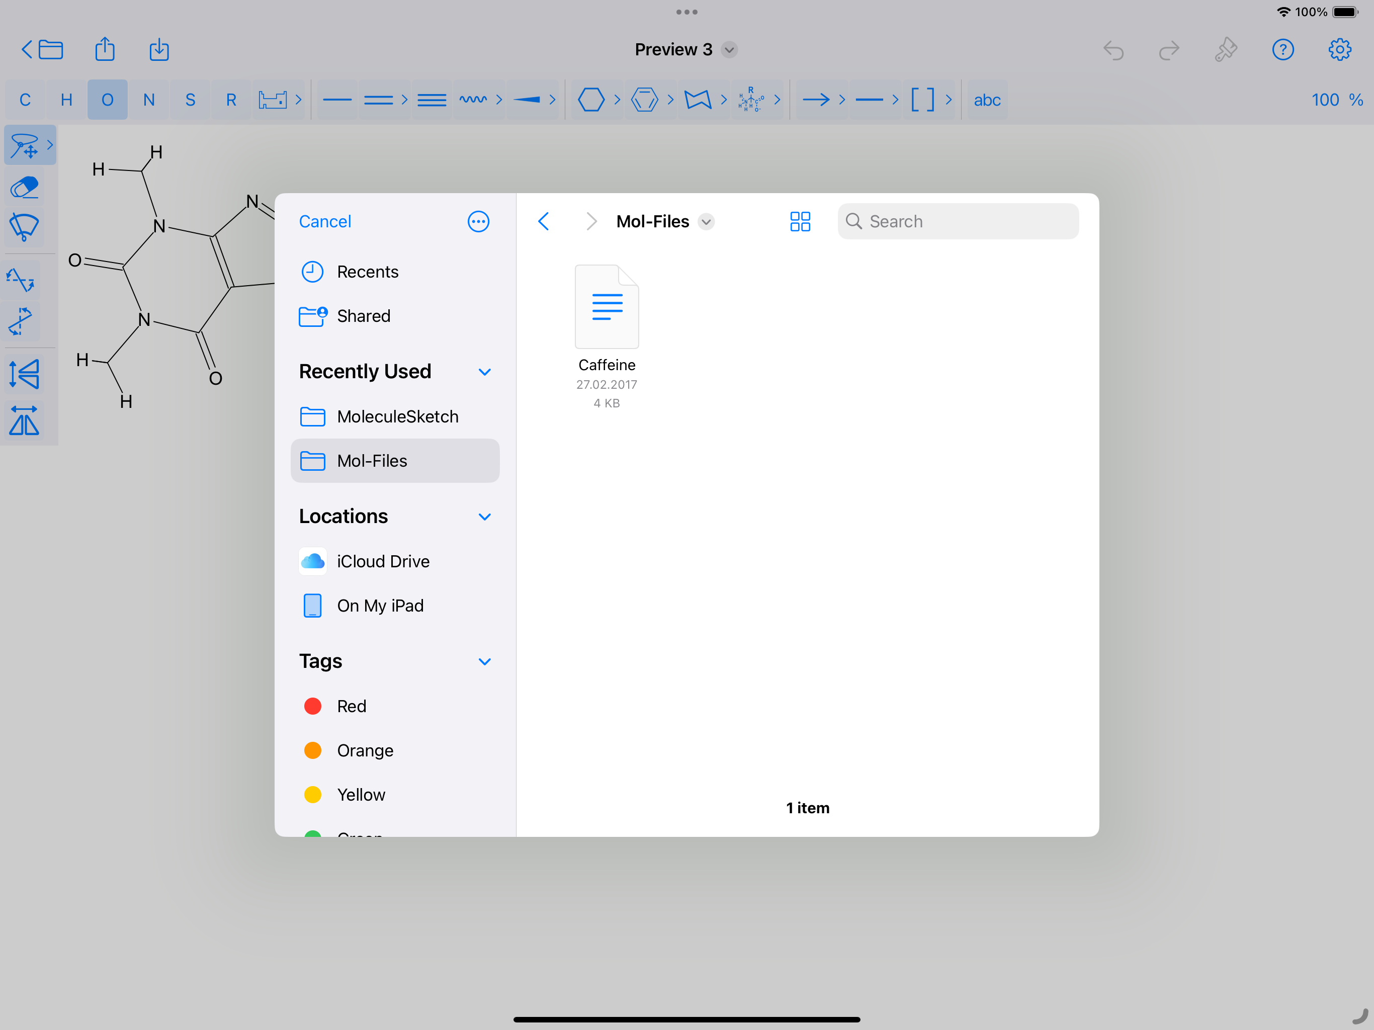Tap the 100 % zoom value
1374x1030 pixels.
[x=1337, y=100]
